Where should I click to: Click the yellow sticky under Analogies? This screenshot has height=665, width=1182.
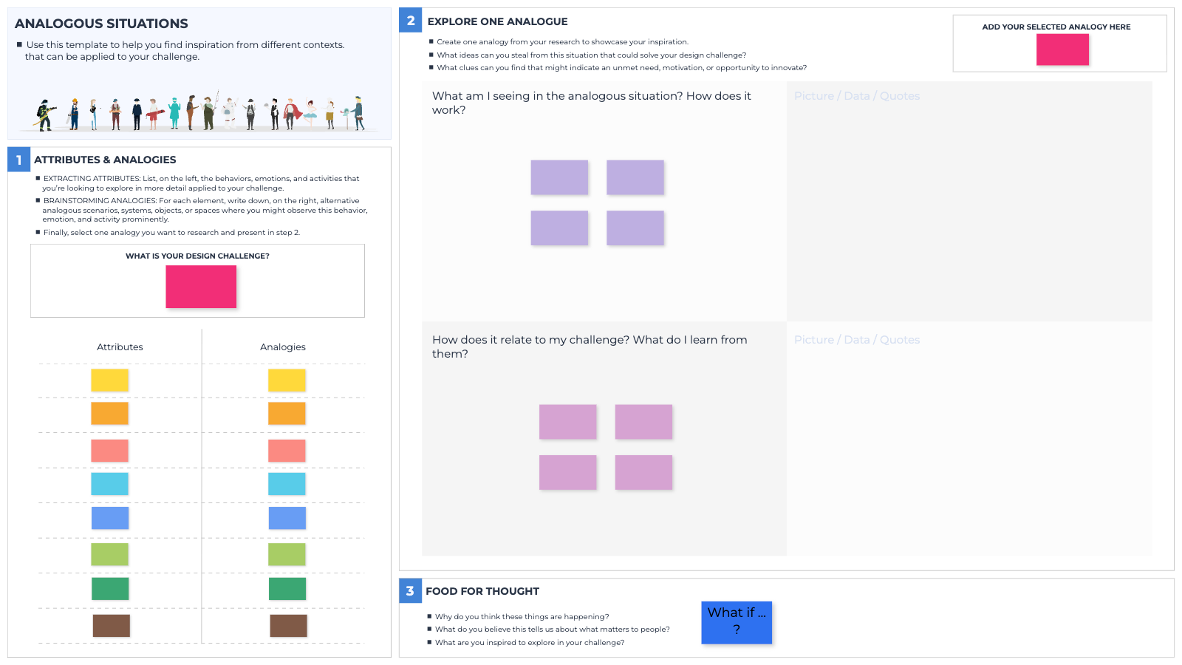point(287,380)
